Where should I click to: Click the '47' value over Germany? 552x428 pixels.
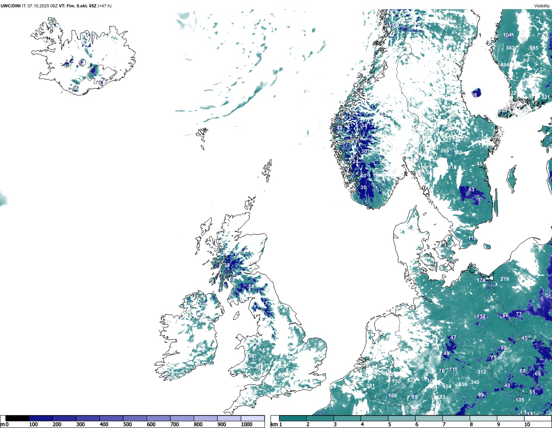tap(453, 337)
